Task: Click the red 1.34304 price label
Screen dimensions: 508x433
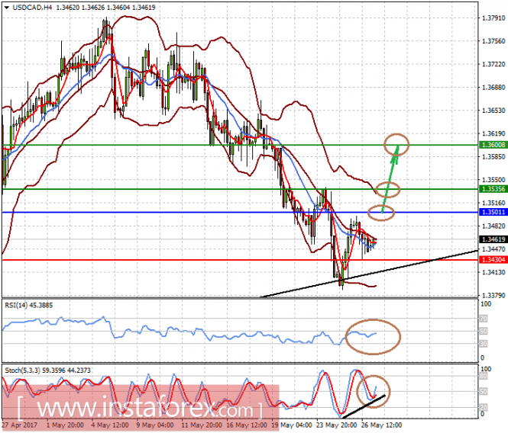Action: pos(493,260)
